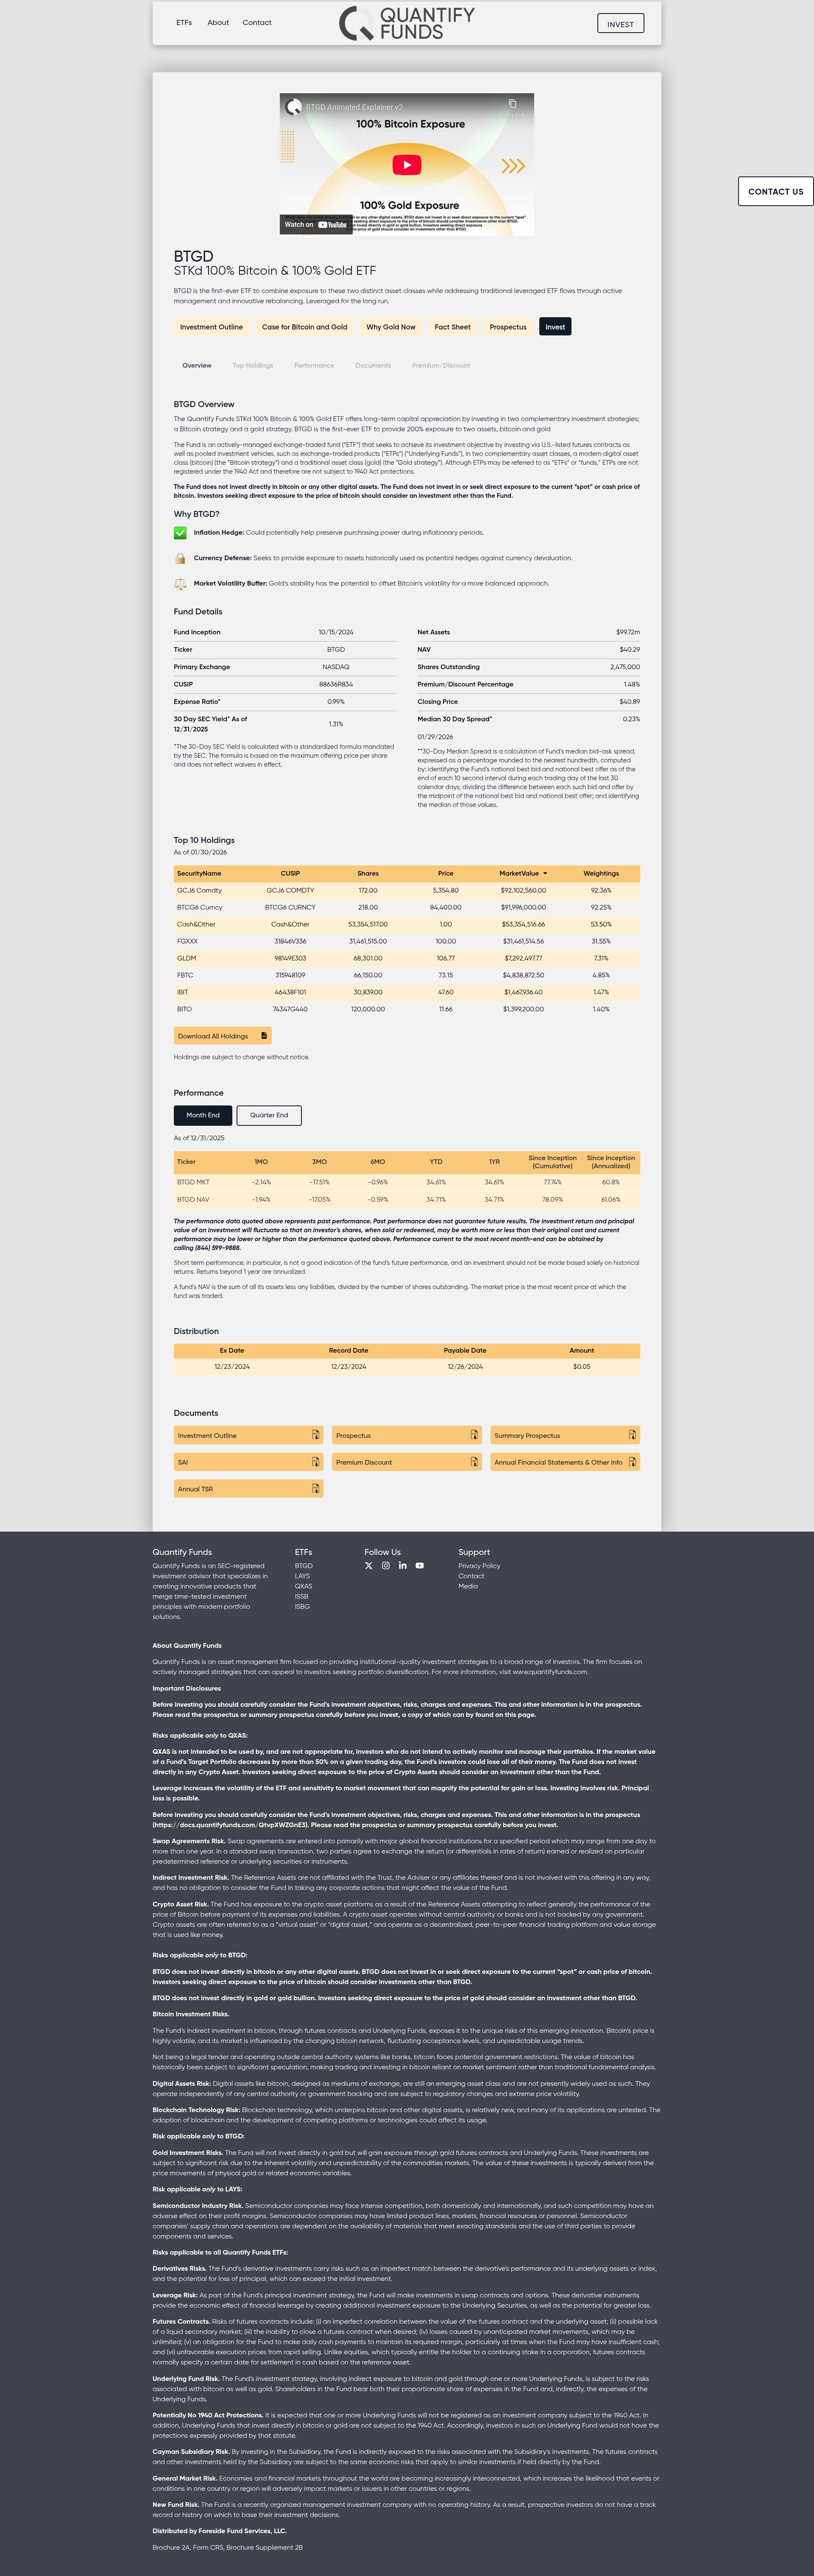The width and height of the screenshot is (814, 2576).
Task: Click the dark Invest pill button
Action: click(555, 327)
